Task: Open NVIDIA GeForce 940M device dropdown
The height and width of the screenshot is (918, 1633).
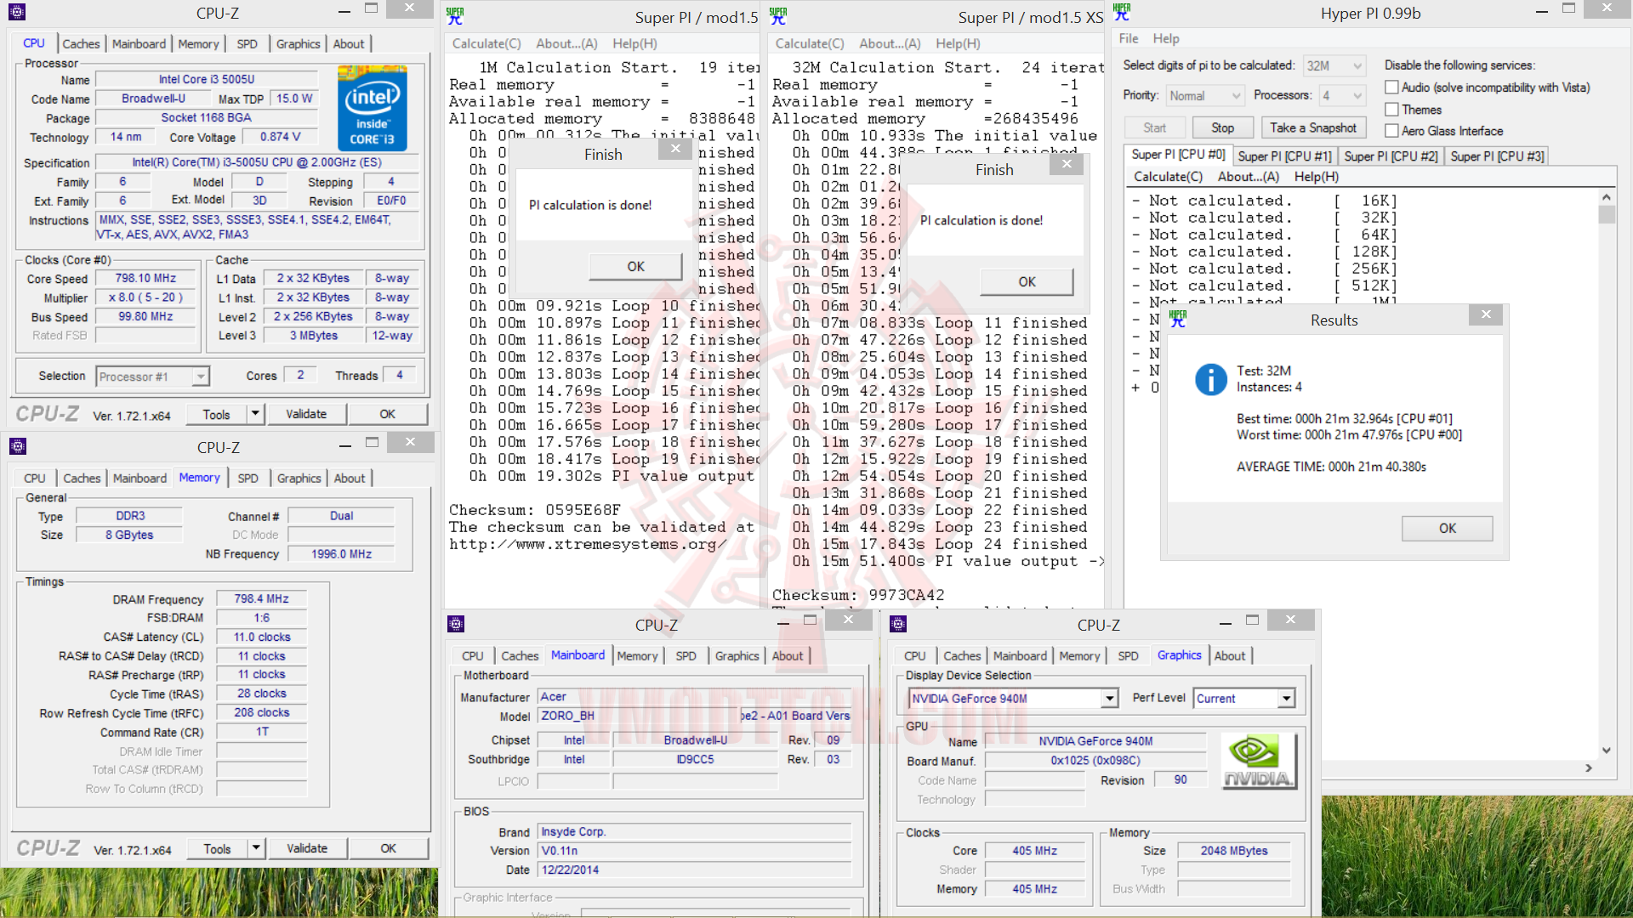Action: pos(1109,699)
